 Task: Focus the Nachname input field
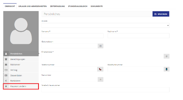(x=138, y=36)
